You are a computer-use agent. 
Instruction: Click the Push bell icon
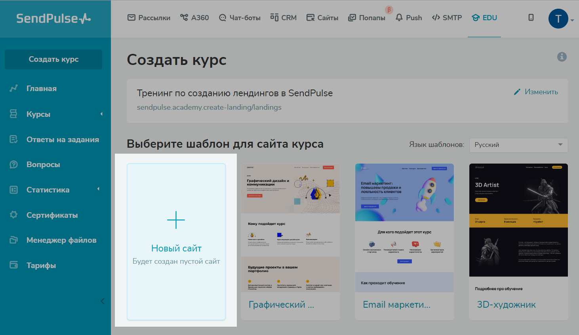click(399, 17)
